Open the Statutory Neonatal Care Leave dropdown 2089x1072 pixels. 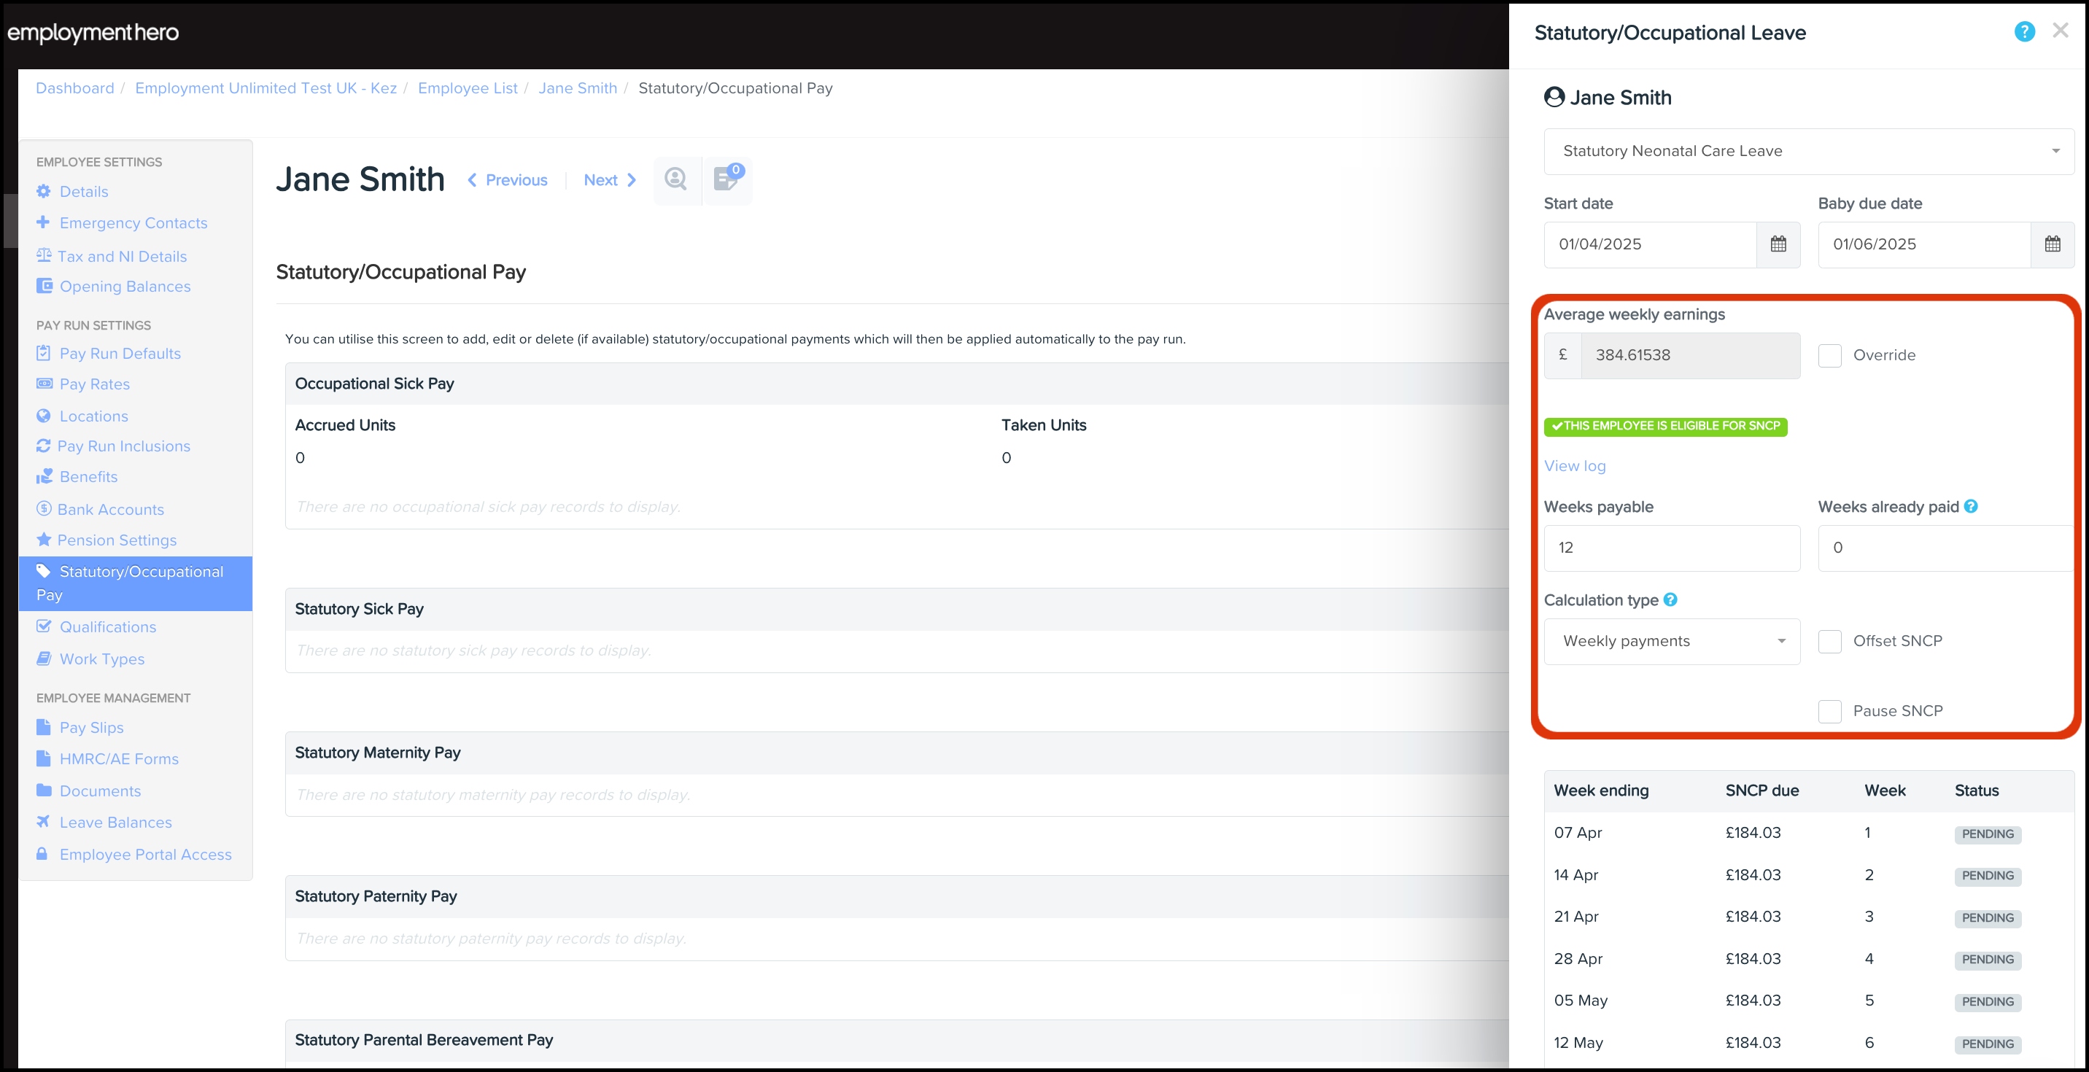pos(1808,151)
